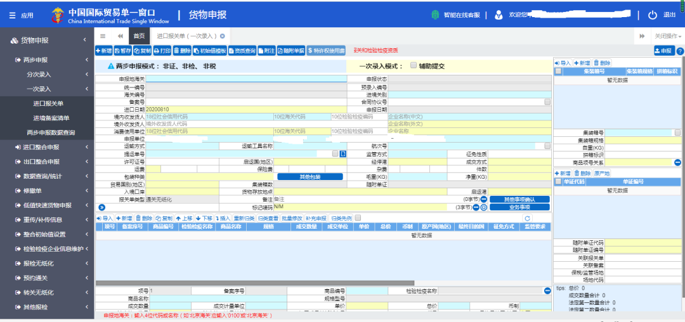Screen dimensions: 685x322
Task: Click the 暂存 (save draft) toolbar button
Action: (123, 51)
